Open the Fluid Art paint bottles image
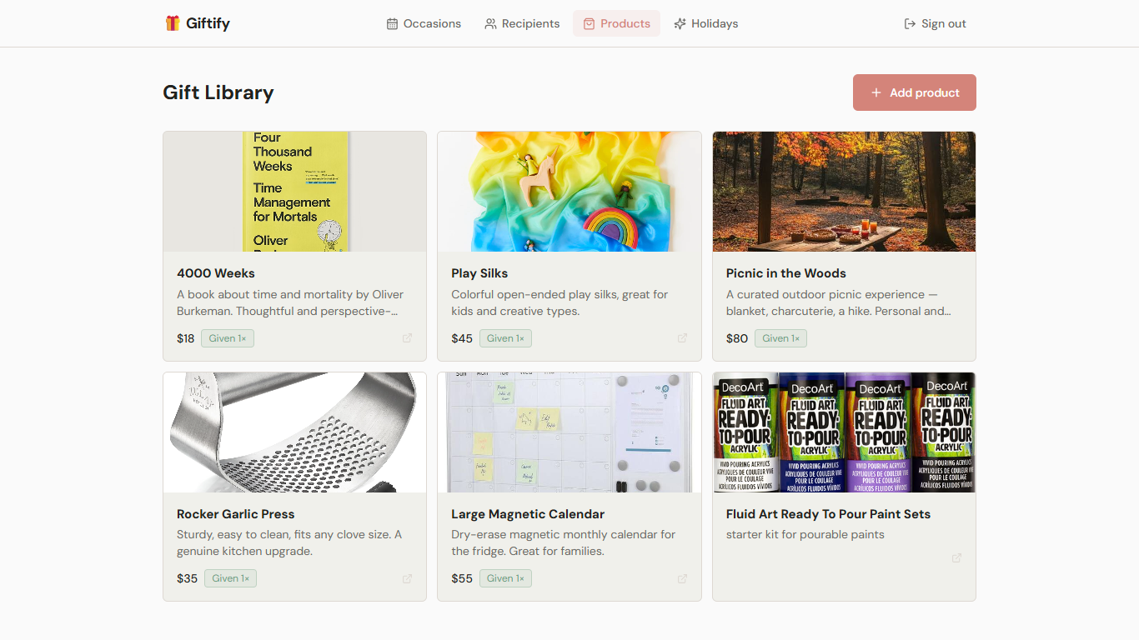The height and width of the screenshot is (640, 1139). coord(844,432)
